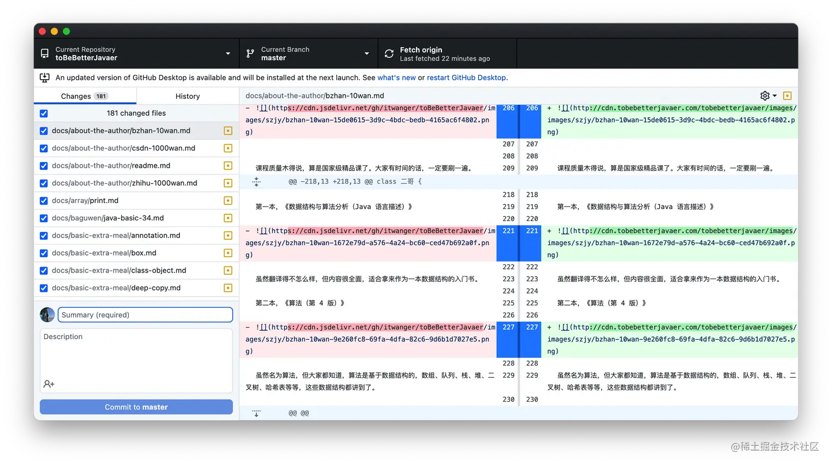Click modified status icon for print.md
Screen dimensions: 832x465
228,201
